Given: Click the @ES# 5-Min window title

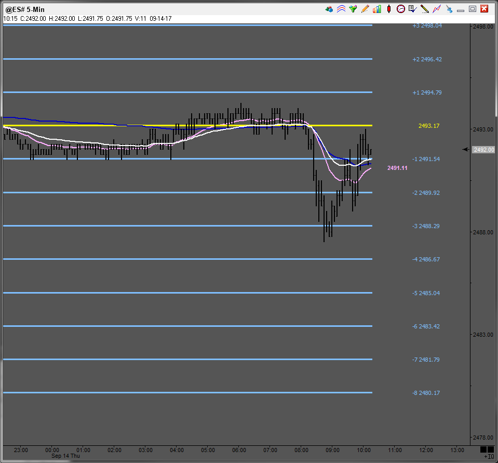Looking at the screenshot, I should tap(25, 9).
